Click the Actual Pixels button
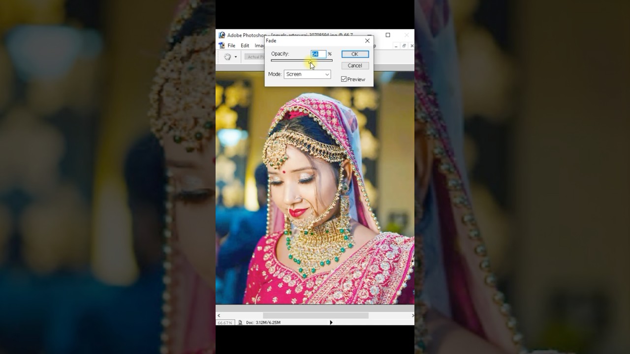Image resolution: width=630 pixels, height=354 pixels. tap(254, 57)
